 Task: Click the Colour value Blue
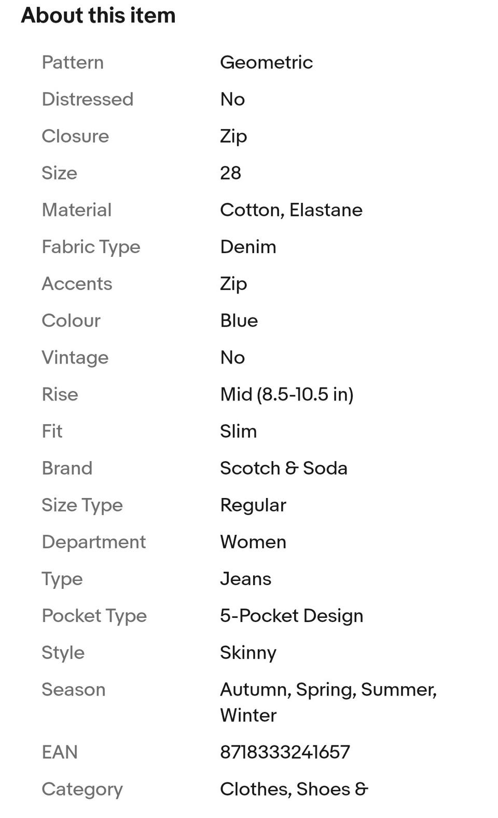(239, 321)
